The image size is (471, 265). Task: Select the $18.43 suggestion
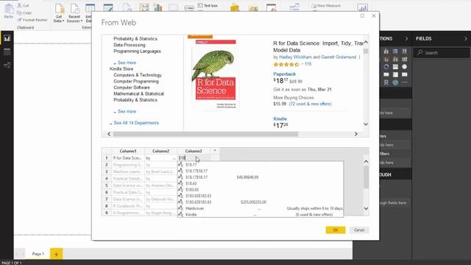tap(191, 183)
